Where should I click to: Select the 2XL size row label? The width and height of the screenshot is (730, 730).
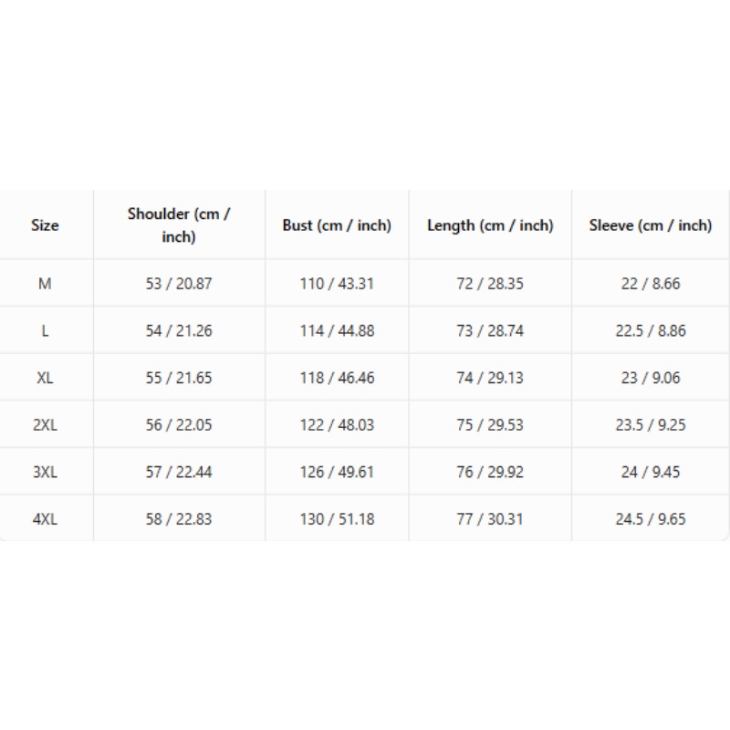tap(45, 425)
